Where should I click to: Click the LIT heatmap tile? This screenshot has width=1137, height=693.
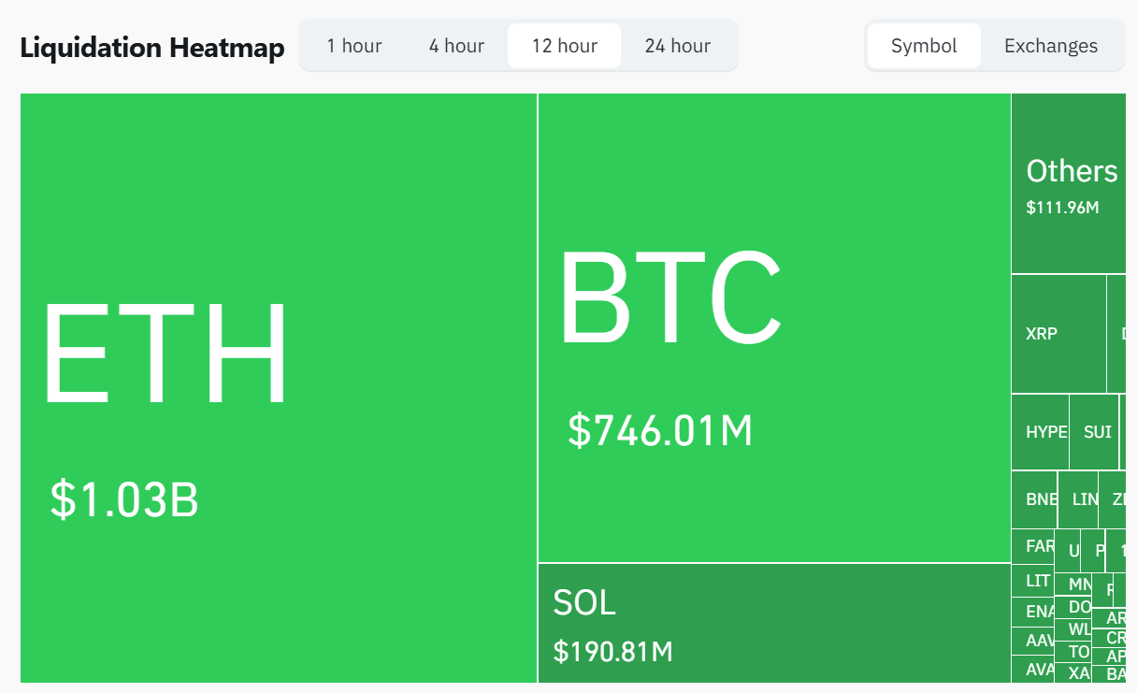pos(1032,581)
